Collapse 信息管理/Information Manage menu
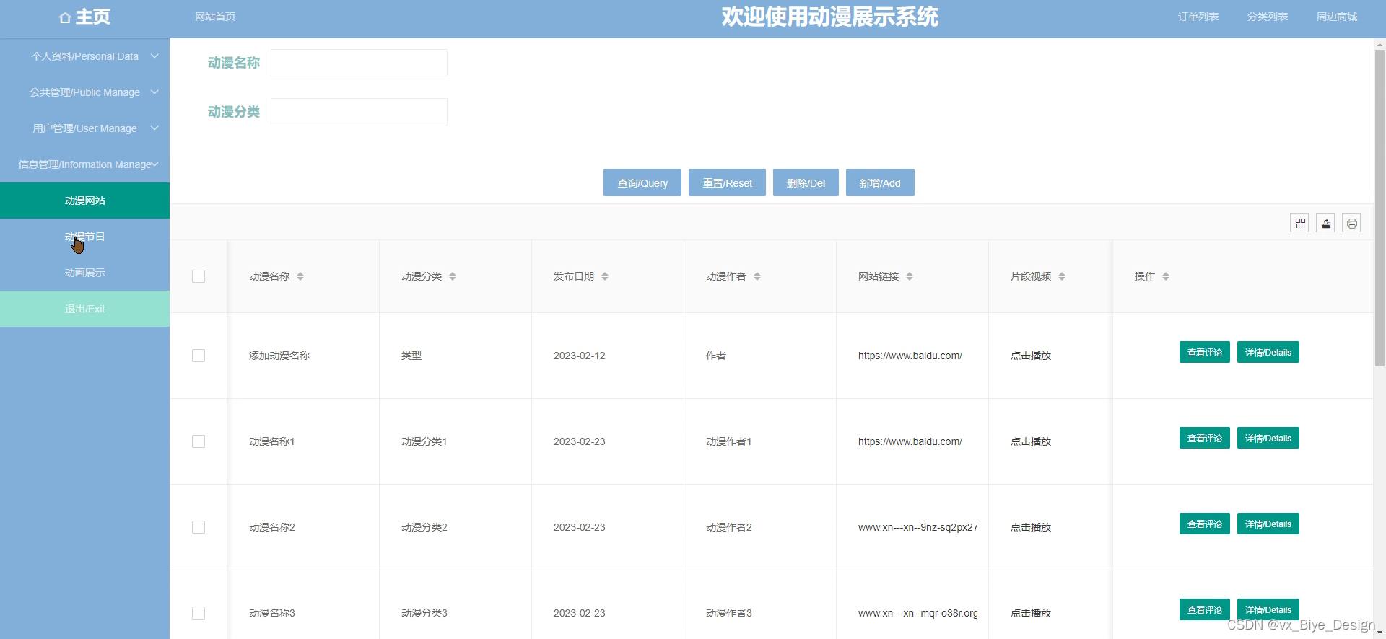 [x=84, y=164]
